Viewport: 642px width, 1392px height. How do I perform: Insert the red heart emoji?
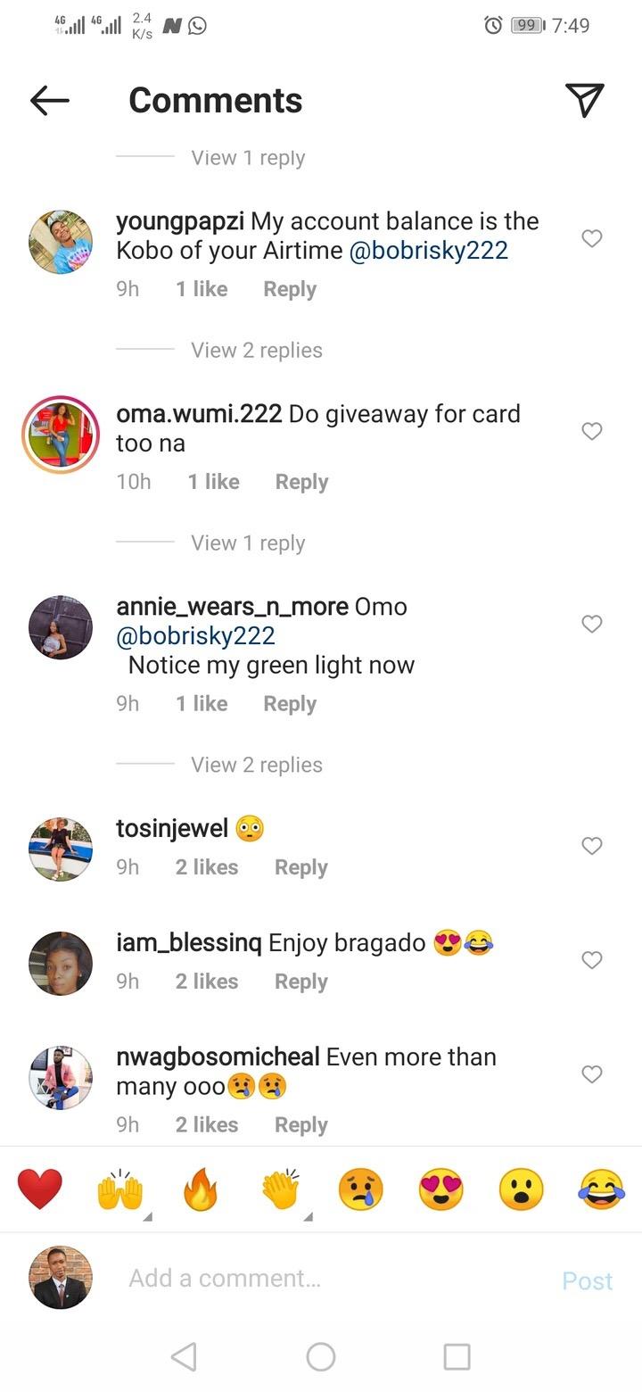coord(40,1189)
